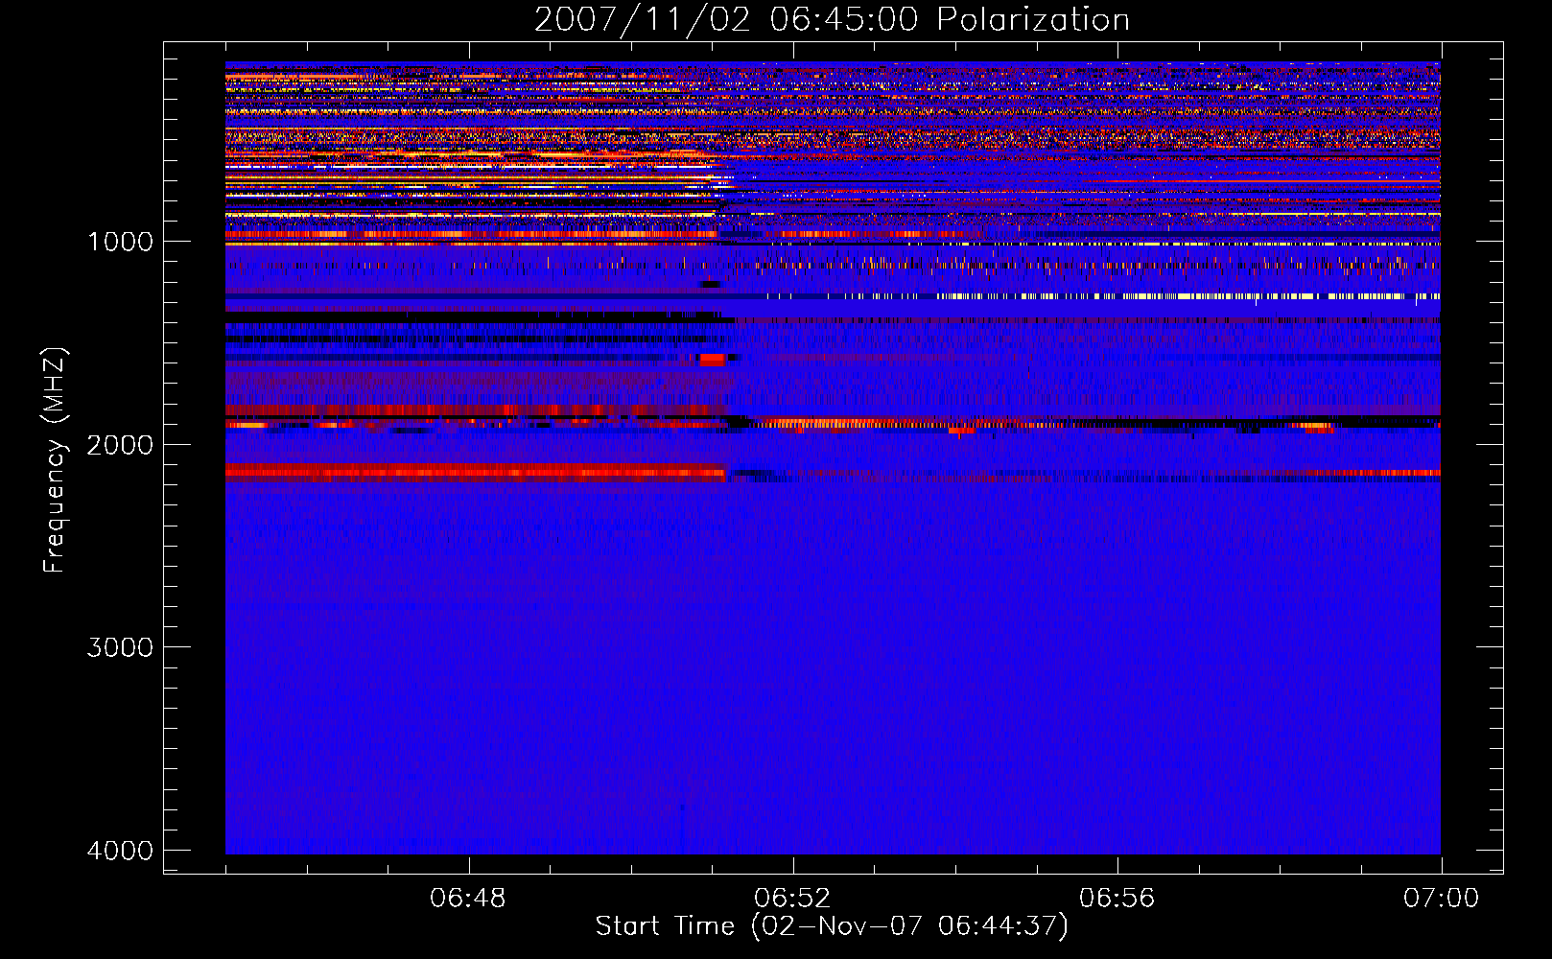Click the "06:48" time tick label
This screenshot has height=959, width=1552.
coord(468,899)
